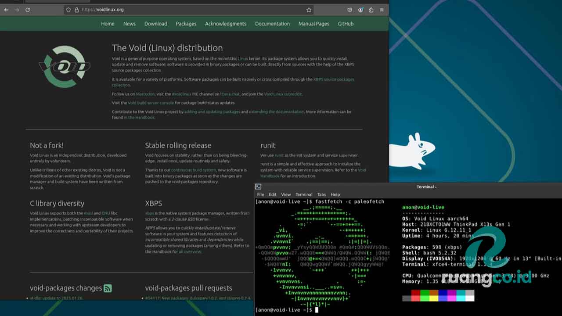
Task: Open the Pocket save icon
Action: coord(349,10)
